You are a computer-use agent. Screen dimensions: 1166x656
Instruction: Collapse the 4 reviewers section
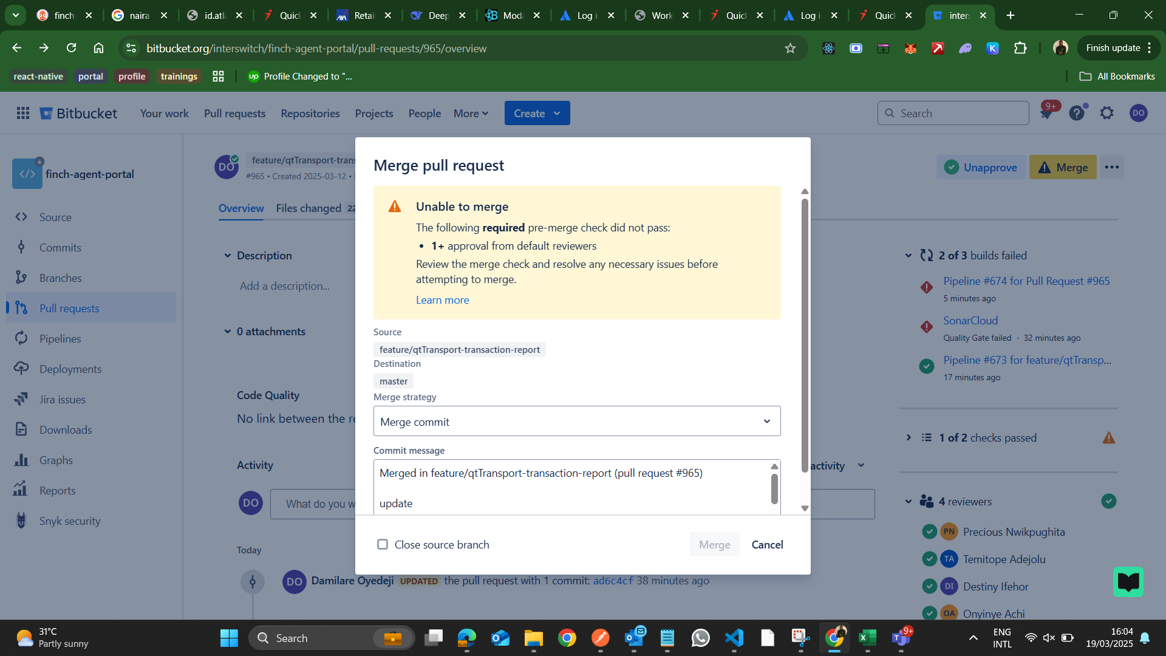coord(909,502)
